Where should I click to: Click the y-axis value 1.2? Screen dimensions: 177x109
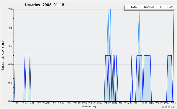pyautogui.click(x=10, y=46)
